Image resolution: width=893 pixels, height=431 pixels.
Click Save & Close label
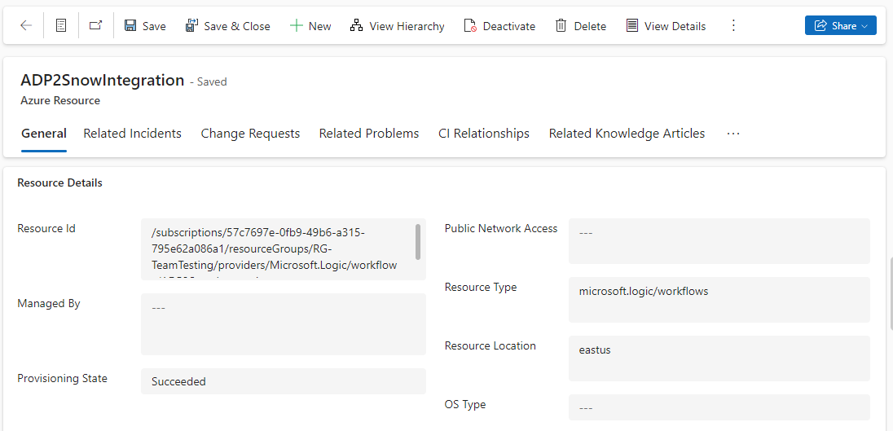coord(237,26)
